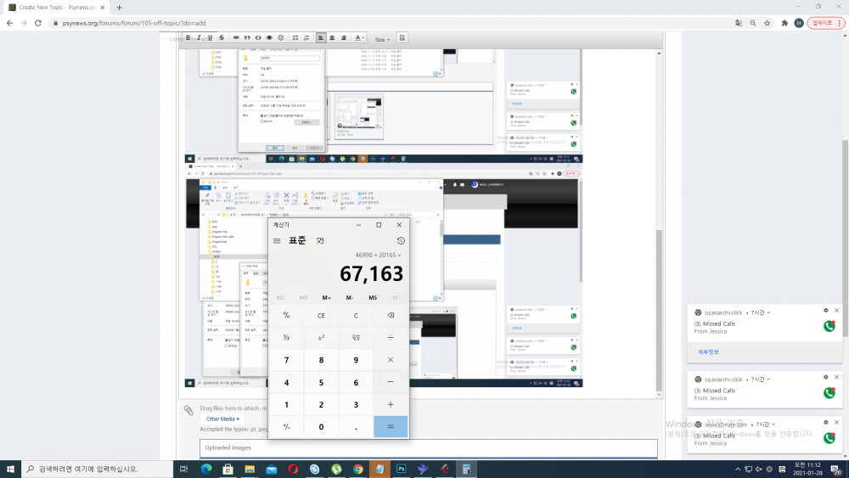Open the calculator hamburger navigation menu
The image size is (849, 478).
277,241
